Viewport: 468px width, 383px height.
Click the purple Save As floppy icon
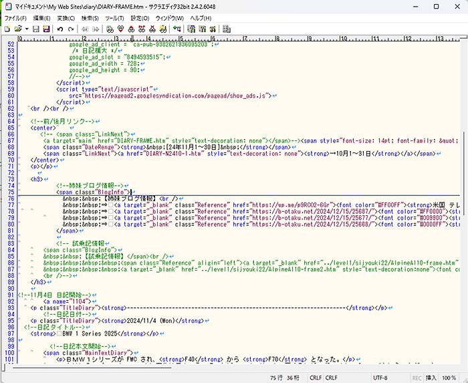coord(46,29)
